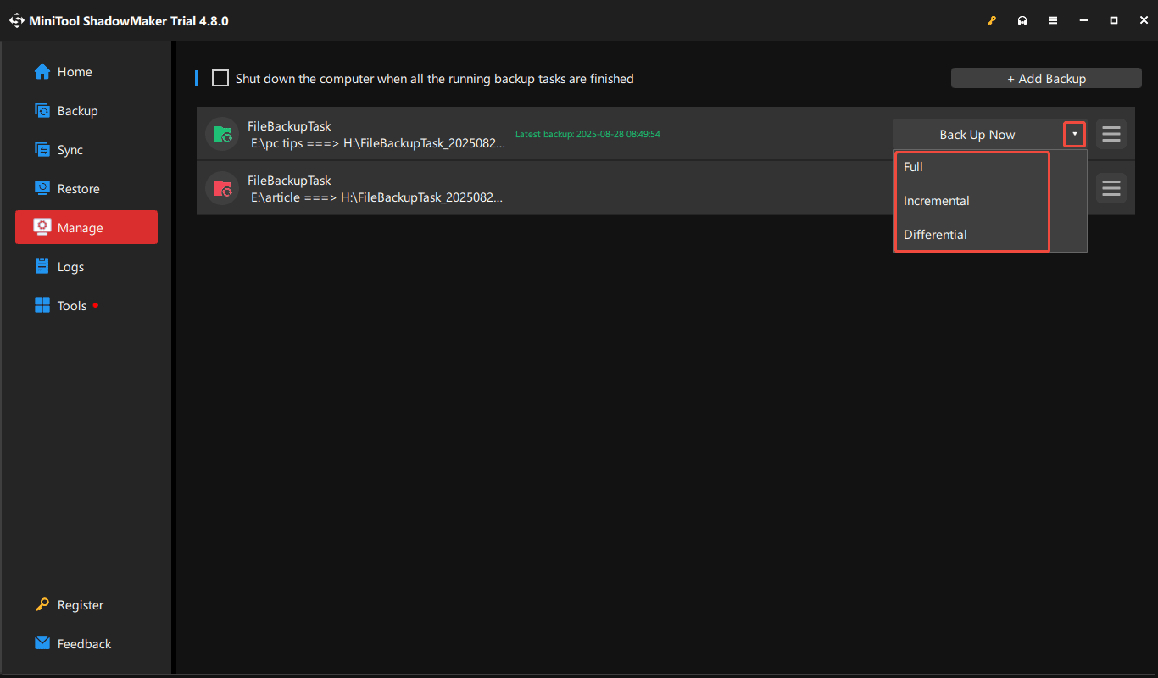Click the path text starting with E:\article
Screen dimensions: 1158x678
tap(376, 197)
